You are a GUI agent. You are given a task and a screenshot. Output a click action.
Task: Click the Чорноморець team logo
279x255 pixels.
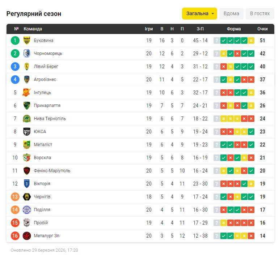[x=27, y=54]
